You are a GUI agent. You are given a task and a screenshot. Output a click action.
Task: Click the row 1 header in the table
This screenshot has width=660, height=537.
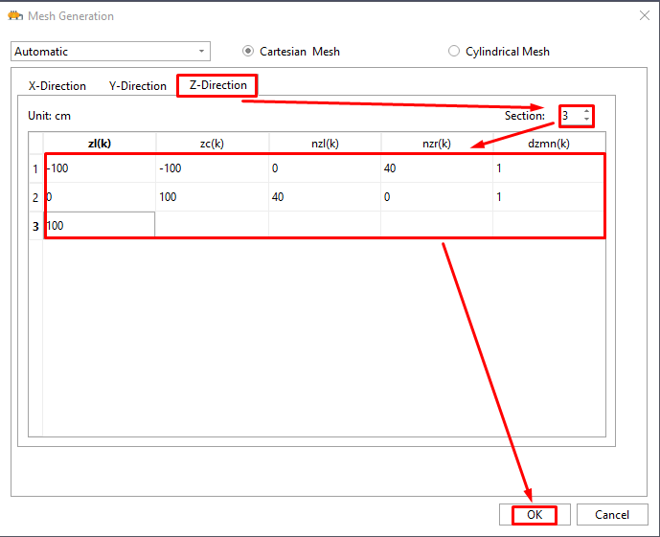click(35, 169)
